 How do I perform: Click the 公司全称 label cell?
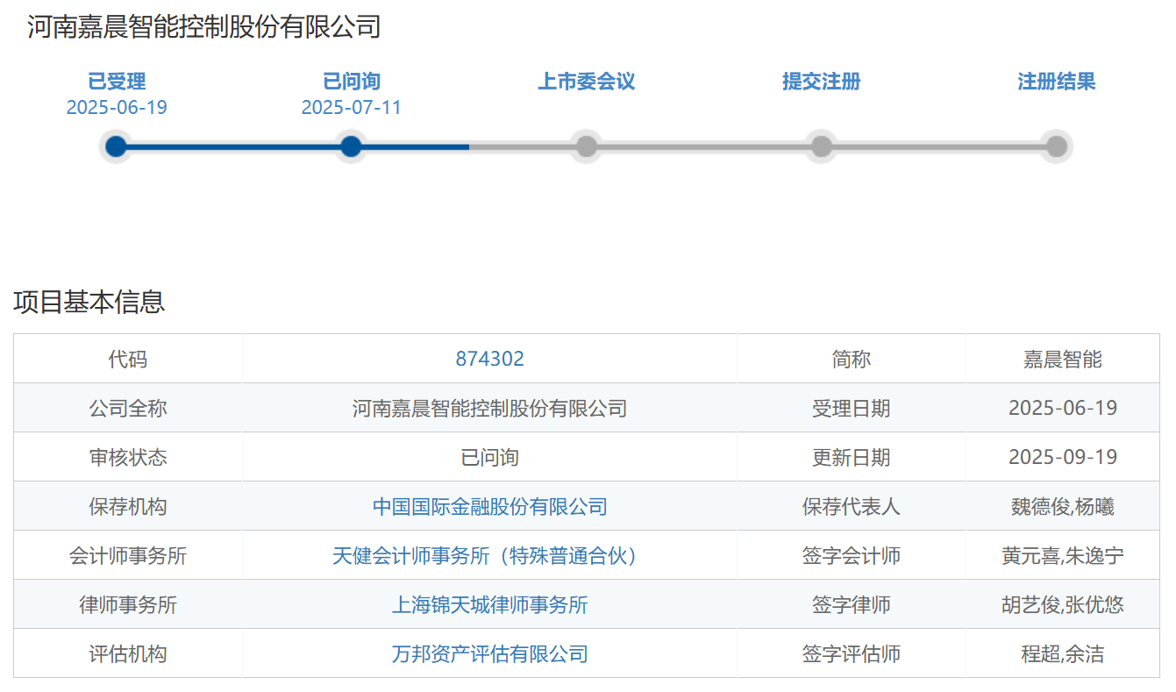128,408
